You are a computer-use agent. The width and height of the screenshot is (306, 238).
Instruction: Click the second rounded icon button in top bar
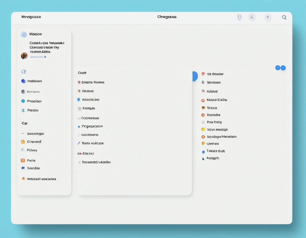tap(252, 18)
